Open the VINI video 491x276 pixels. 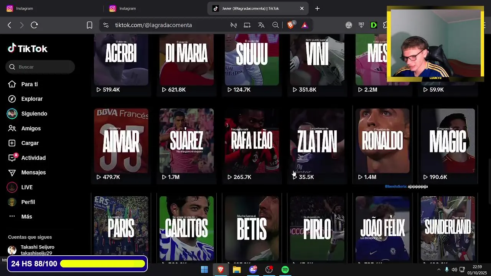(x=317, y=59)
